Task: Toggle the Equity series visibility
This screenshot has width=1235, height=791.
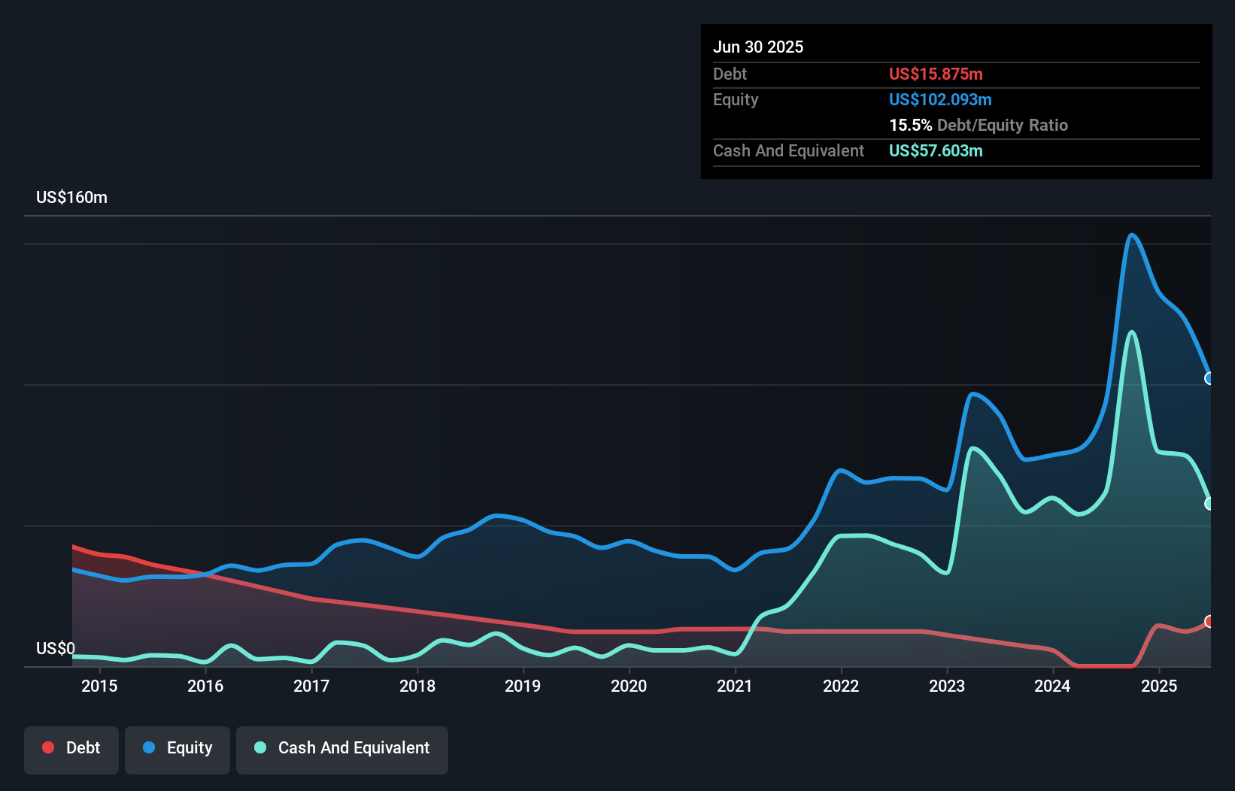Action: pos(177,747)
